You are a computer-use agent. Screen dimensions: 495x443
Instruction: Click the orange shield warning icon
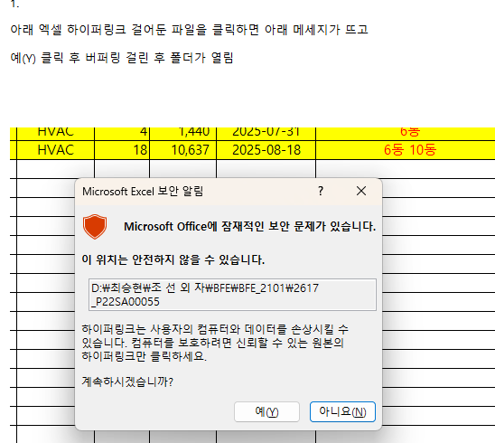coord(95,227)
